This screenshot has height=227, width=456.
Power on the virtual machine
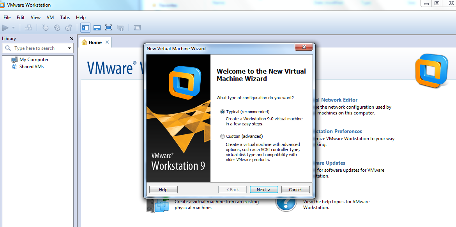click(x=5, y=28)
